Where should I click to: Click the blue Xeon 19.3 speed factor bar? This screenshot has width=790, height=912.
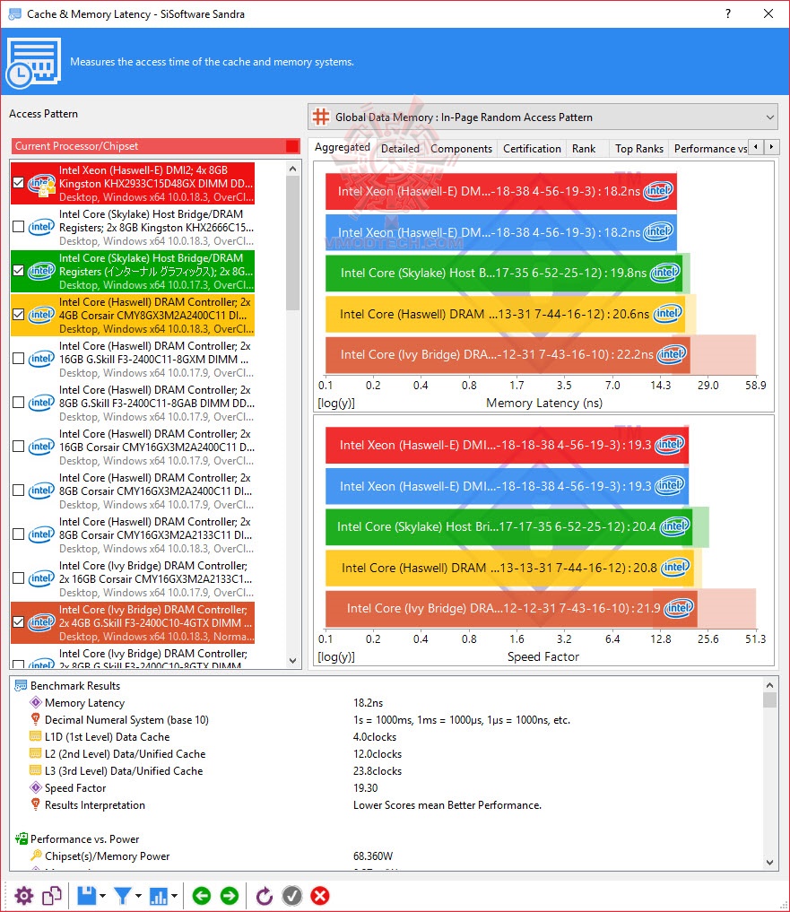pyautogui.click(x=507, y=486)
